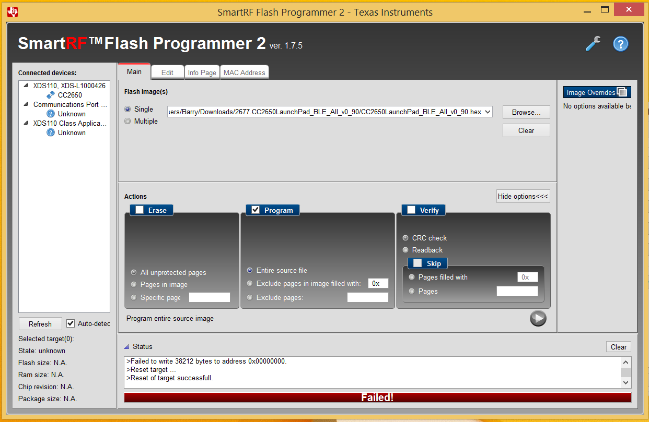Click the Unknown icon under Communications Port
The width and height of the screenshot is (649, 422).
pos(51,114)
